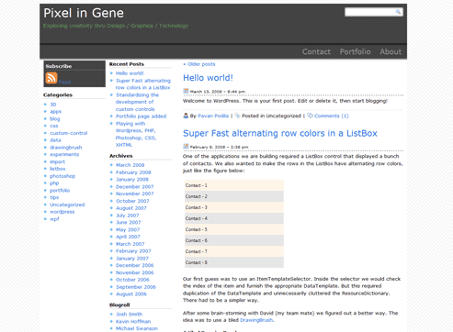Image resolution: width=453 pixels, height=332 pixels.
Task: Open the listbox category
Action: [58, 169]
